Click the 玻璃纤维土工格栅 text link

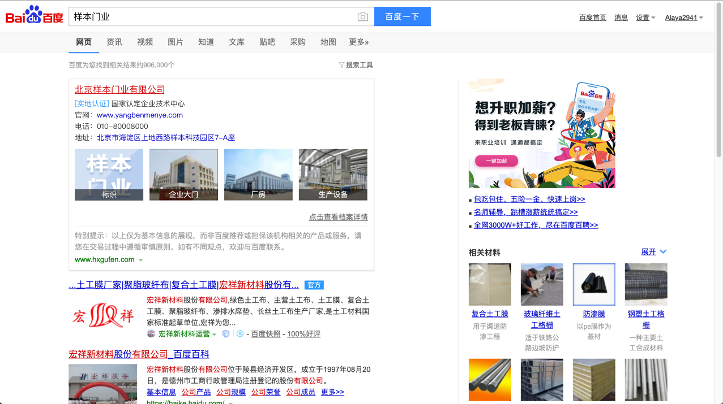542,319
